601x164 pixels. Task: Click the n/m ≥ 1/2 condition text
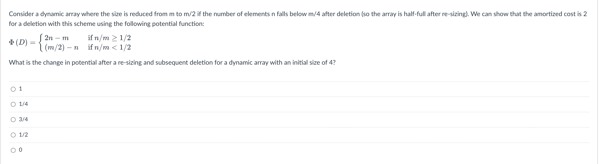pos(109,38)
